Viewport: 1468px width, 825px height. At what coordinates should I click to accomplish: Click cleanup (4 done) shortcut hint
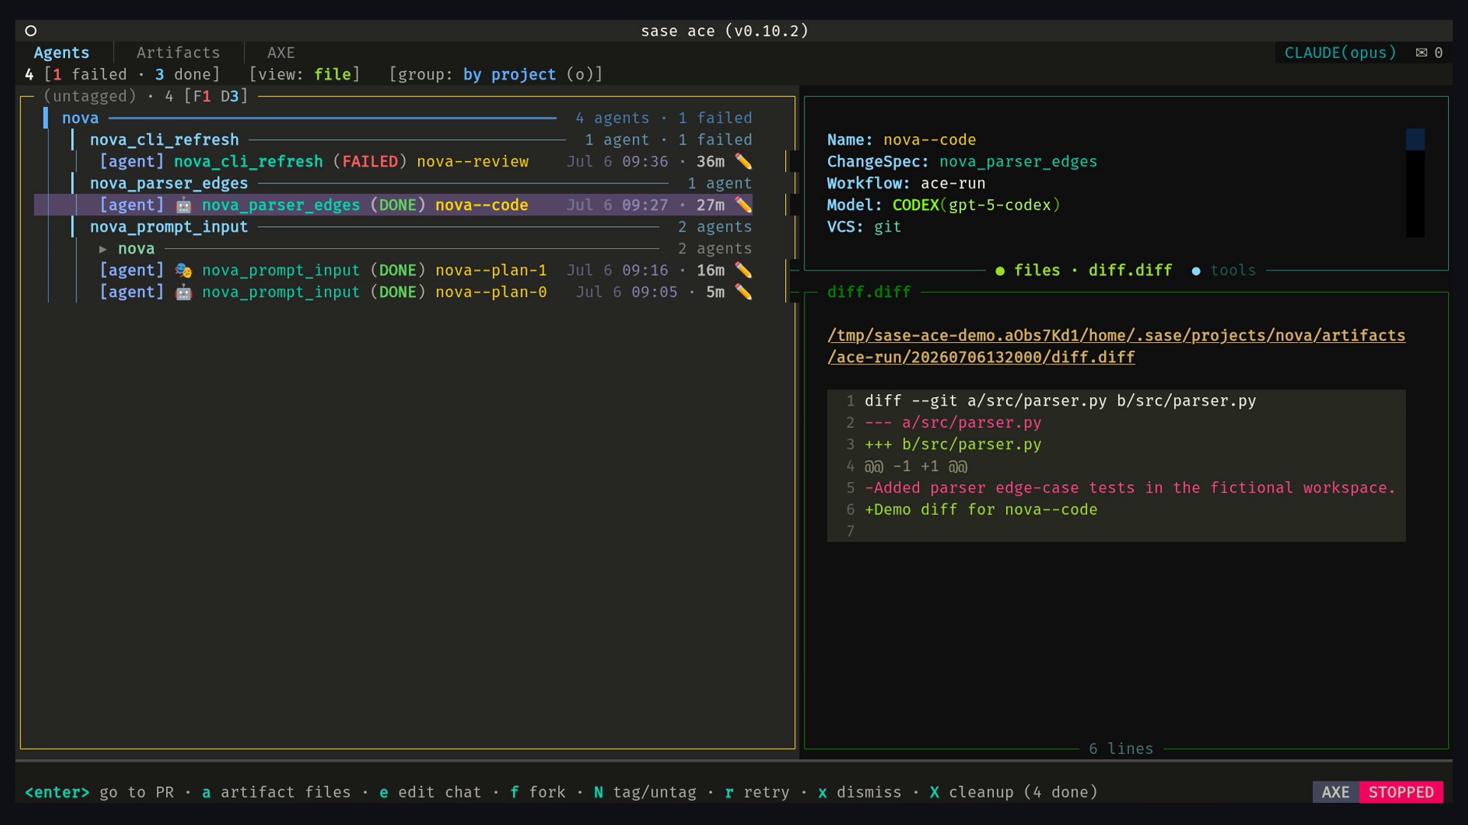click(1014, 792)
